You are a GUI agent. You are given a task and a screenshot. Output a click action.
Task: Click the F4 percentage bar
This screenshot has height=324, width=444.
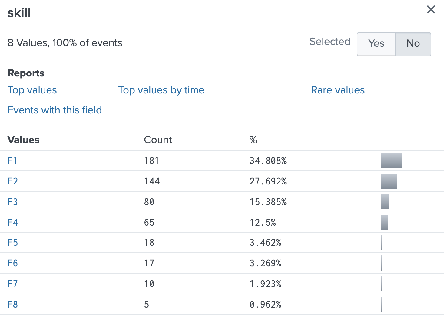384,222
